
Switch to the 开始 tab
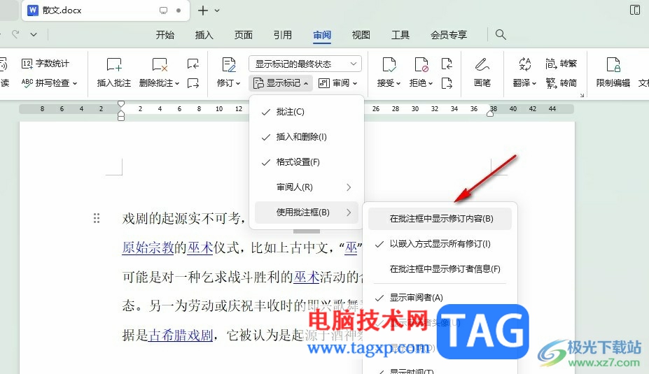(x=165, y=35)
